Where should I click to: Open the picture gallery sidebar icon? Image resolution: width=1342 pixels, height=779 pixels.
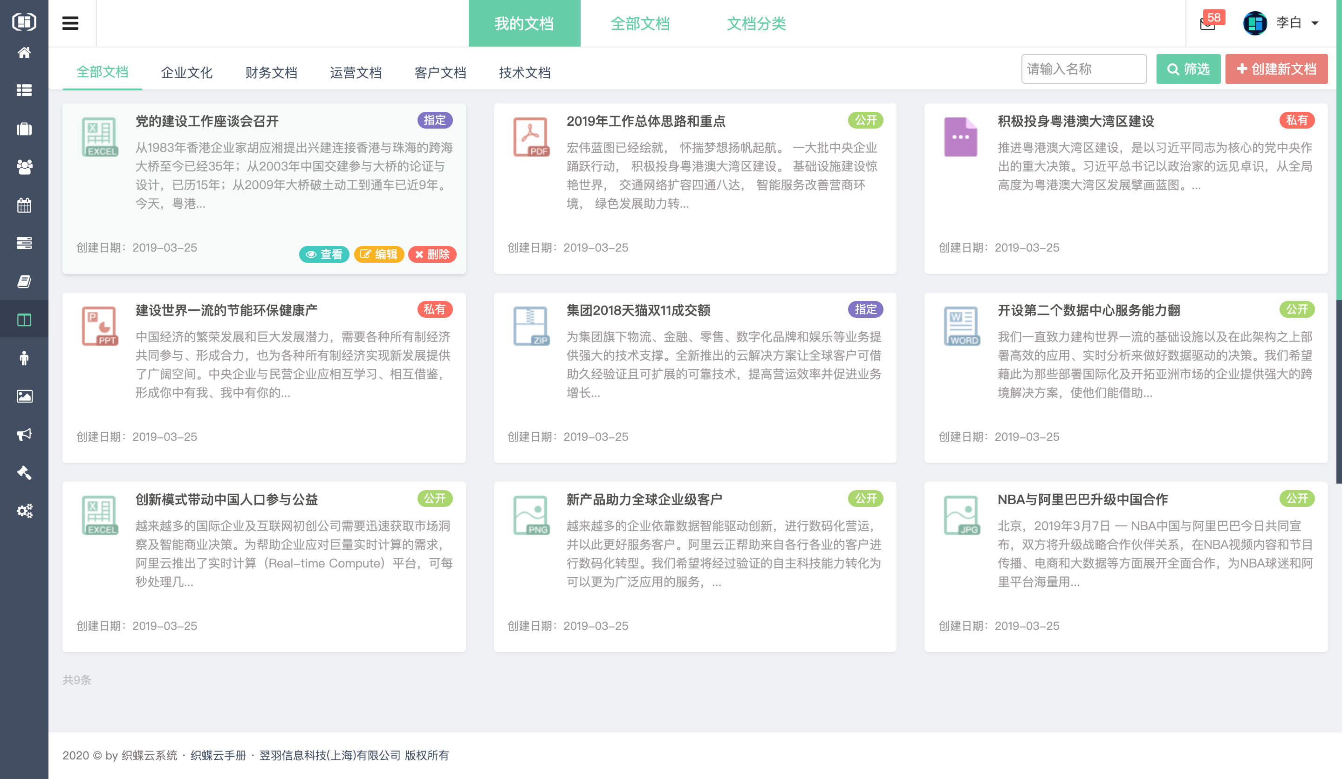tap(24, 396)
